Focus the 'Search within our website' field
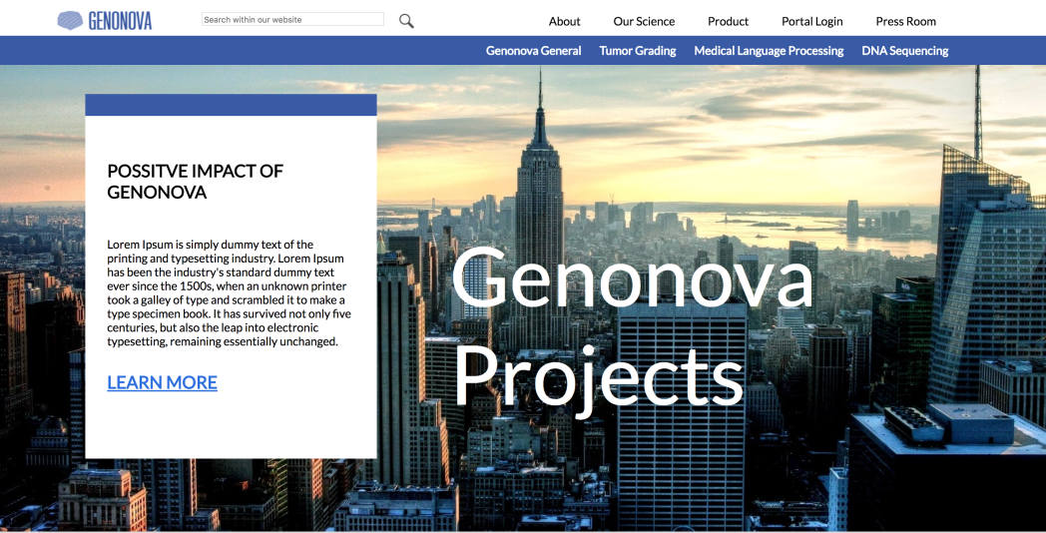Viewport: 1046px width, 533px height. [x=291, y=19]
